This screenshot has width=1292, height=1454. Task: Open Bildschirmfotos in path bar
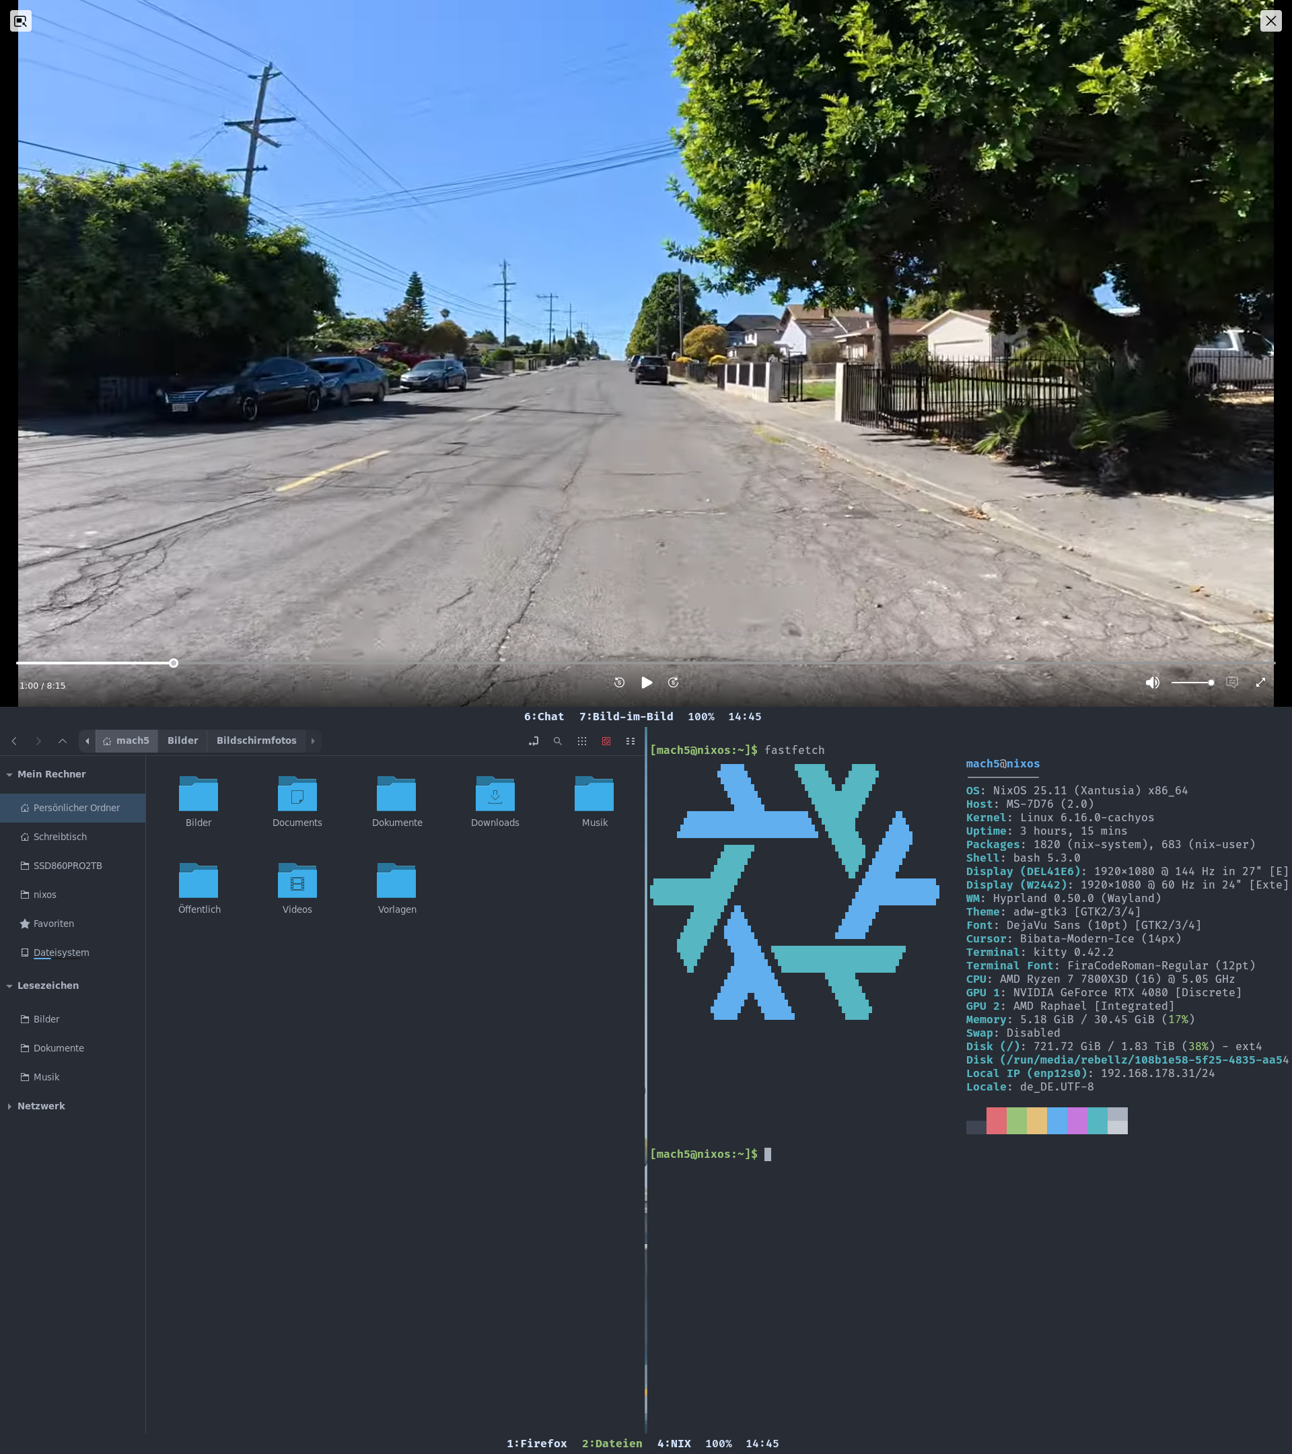256,740
